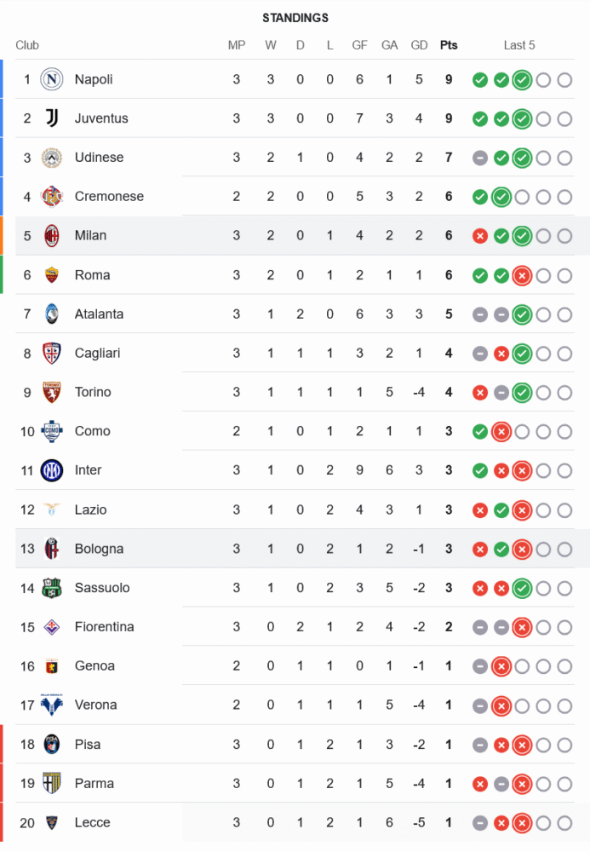This screenshot has width=590, height=852.
Task: Click the Last 5 column header
Action: (519, 45)
